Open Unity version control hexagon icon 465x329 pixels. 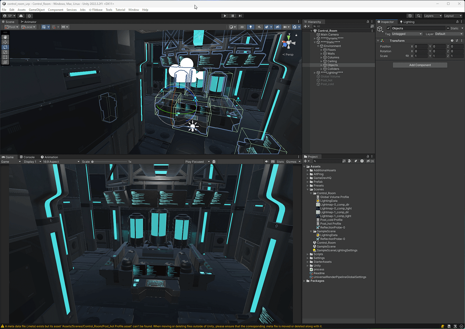(x=29, y=16)
